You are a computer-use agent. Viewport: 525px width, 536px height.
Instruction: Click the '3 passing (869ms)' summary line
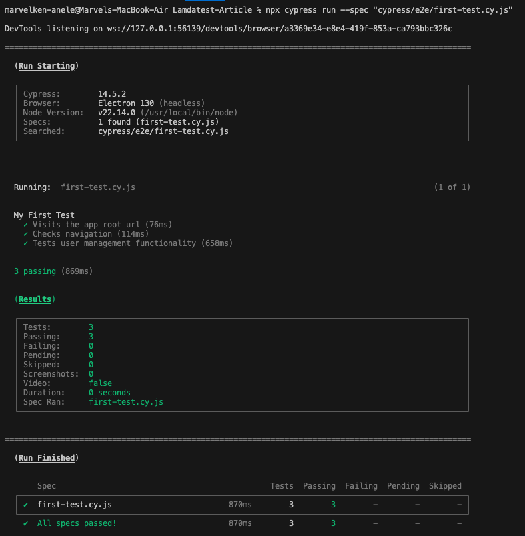[x=53, y=271]
